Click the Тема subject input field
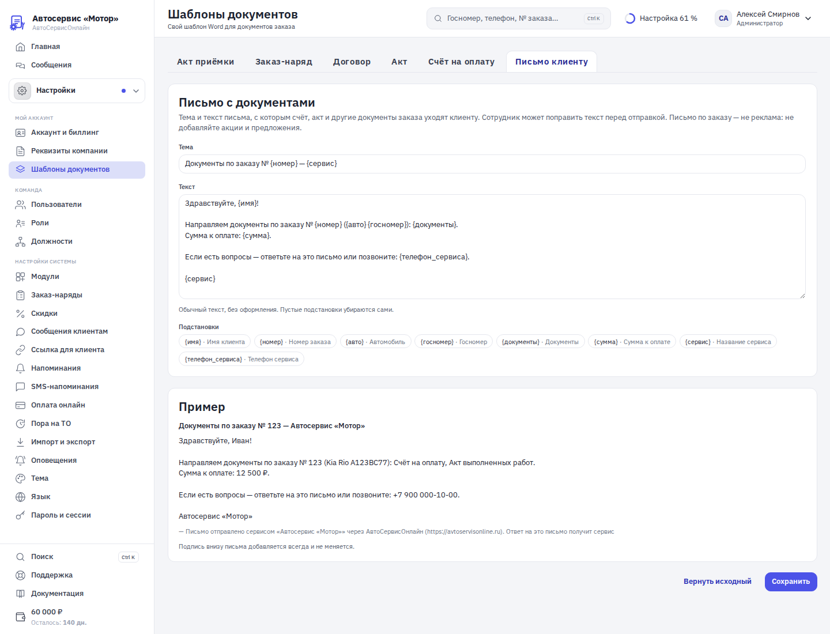 [x=492, y=164]
